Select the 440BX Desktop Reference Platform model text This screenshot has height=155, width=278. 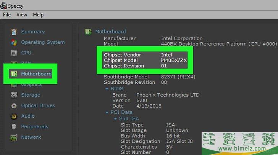tap(219, 44)
